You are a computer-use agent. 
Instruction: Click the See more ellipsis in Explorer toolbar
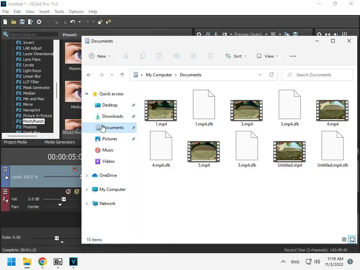click(x=293, y=56)
